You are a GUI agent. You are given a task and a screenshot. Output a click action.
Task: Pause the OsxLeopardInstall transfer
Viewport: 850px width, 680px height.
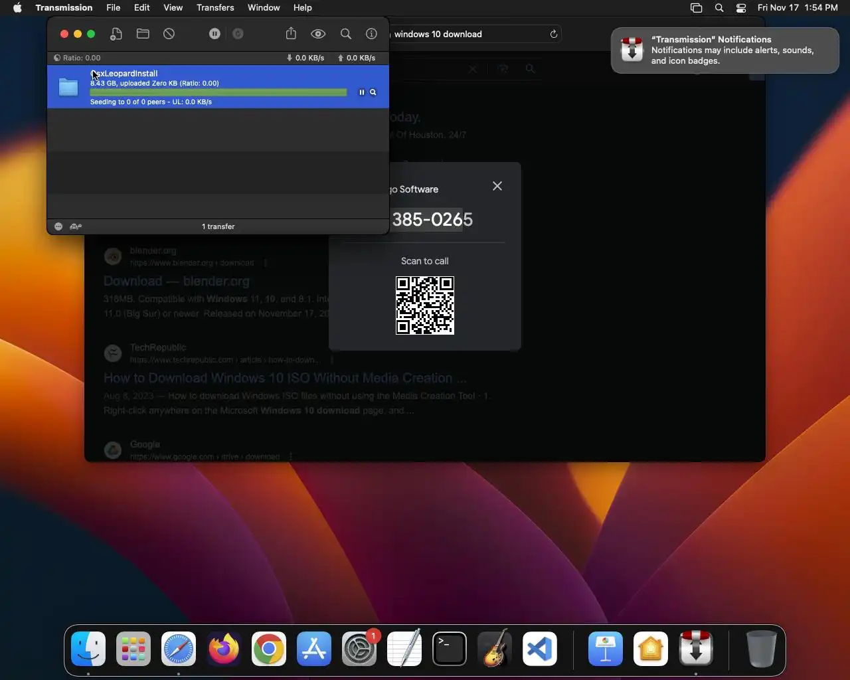(x=362, y=92)
